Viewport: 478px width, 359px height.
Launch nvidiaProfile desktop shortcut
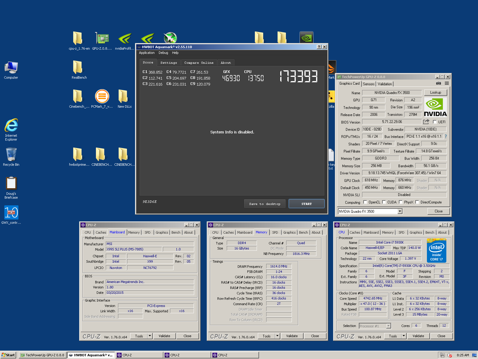tap(125, 41)
